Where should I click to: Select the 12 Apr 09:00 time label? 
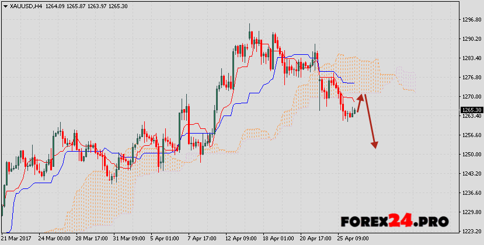click(240, 239)
